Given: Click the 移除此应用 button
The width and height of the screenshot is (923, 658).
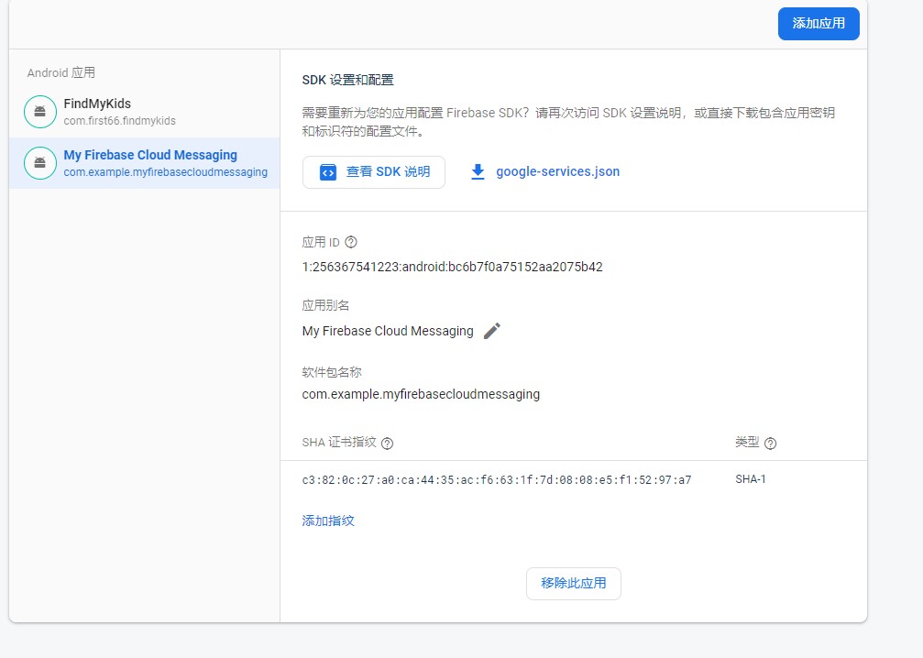Looking at the screenshot, I should point(574,584).
